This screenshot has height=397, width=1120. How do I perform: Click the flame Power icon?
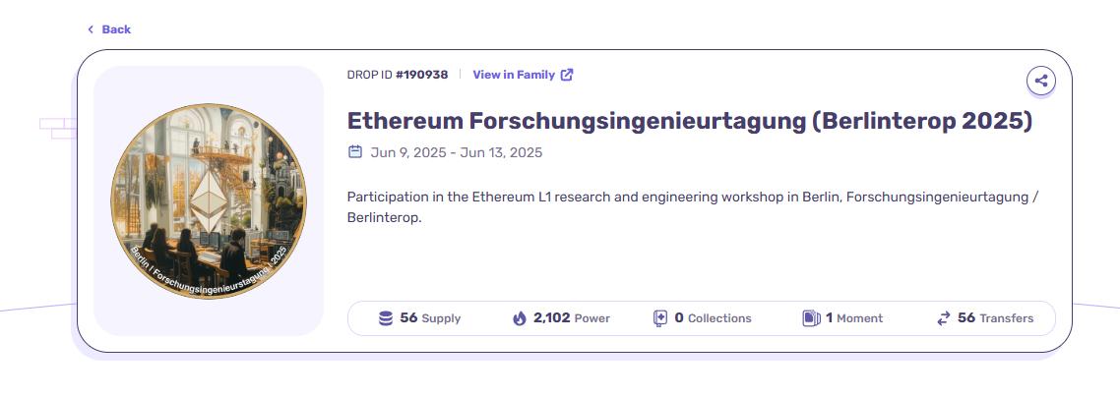(520, 318)
